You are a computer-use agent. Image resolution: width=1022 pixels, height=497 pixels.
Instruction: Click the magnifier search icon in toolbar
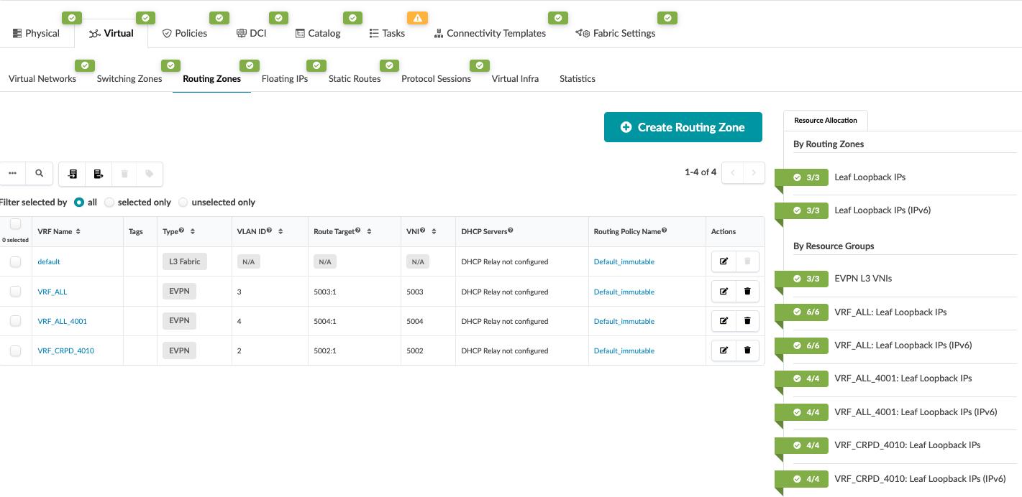pos(39,174)
